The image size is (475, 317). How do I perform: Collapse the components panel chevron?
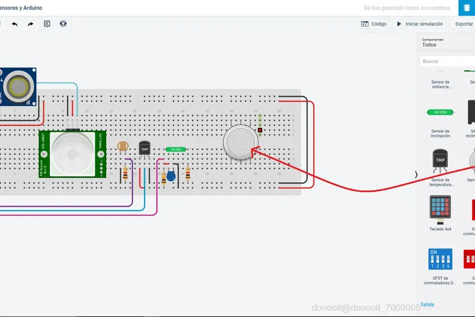point(416,174)
